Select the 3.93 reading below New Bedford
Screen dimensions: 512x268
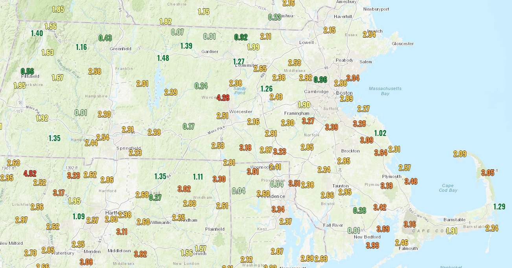click(x=372, y=246)
